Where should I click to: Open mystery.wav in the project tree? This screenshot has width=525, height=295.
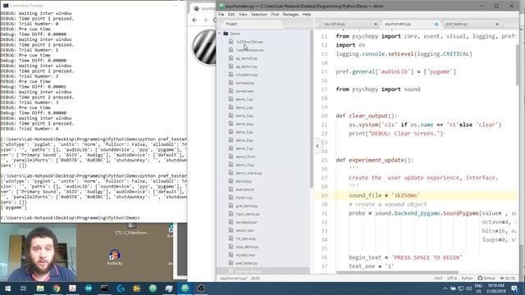[245, 255]
